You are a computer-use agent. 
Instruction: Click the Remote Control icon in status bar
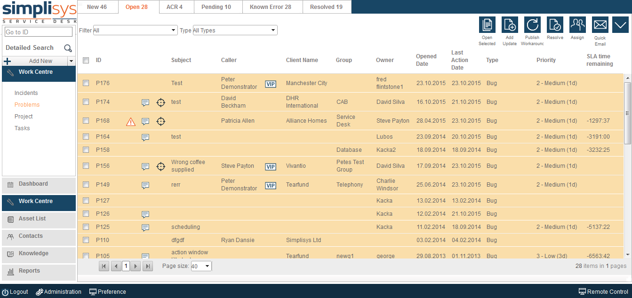pos(582,291)
